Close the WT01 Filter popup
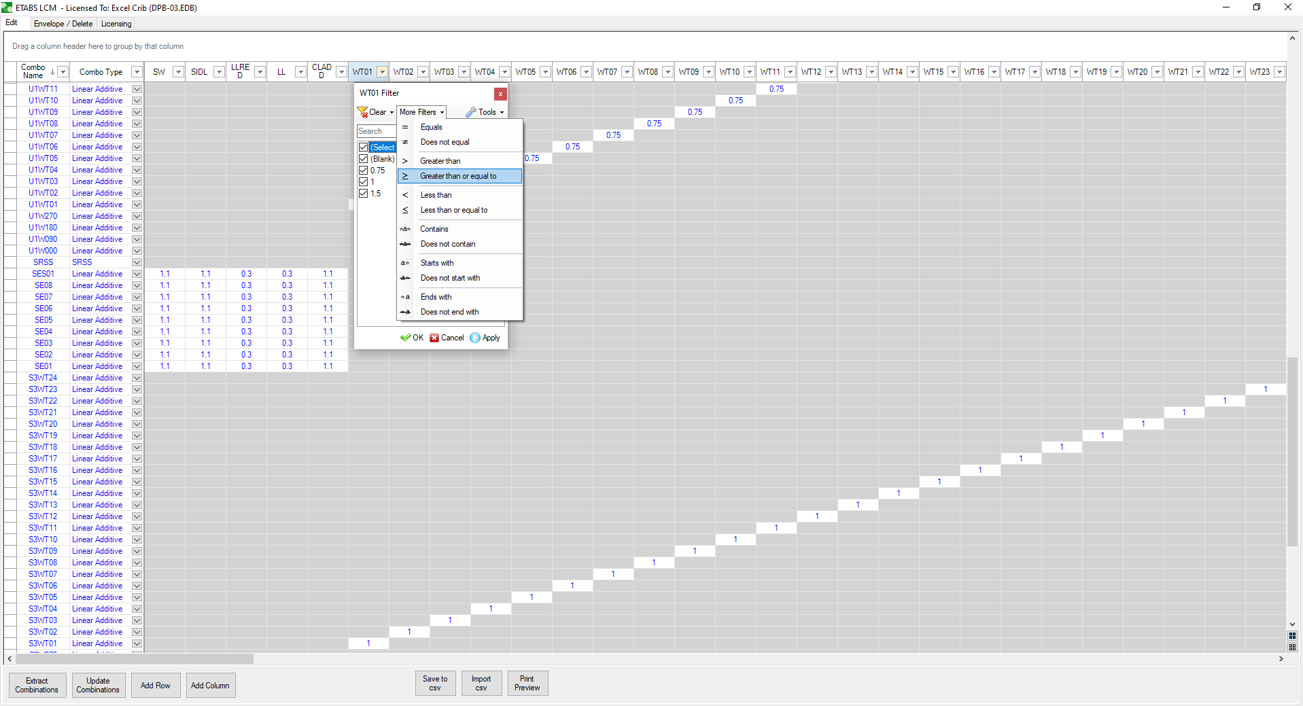 (500, 94)
